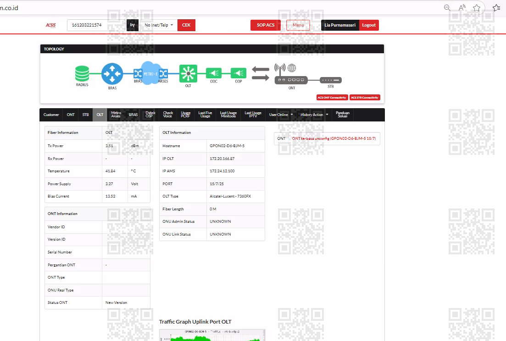Click the ONU Admin Status UNKNOWN value
This screenshot has height=341, width=506.
pos(220,222)
